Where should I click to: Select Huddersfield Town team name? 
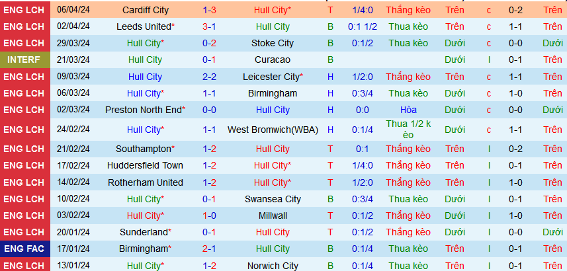[150, 166]
